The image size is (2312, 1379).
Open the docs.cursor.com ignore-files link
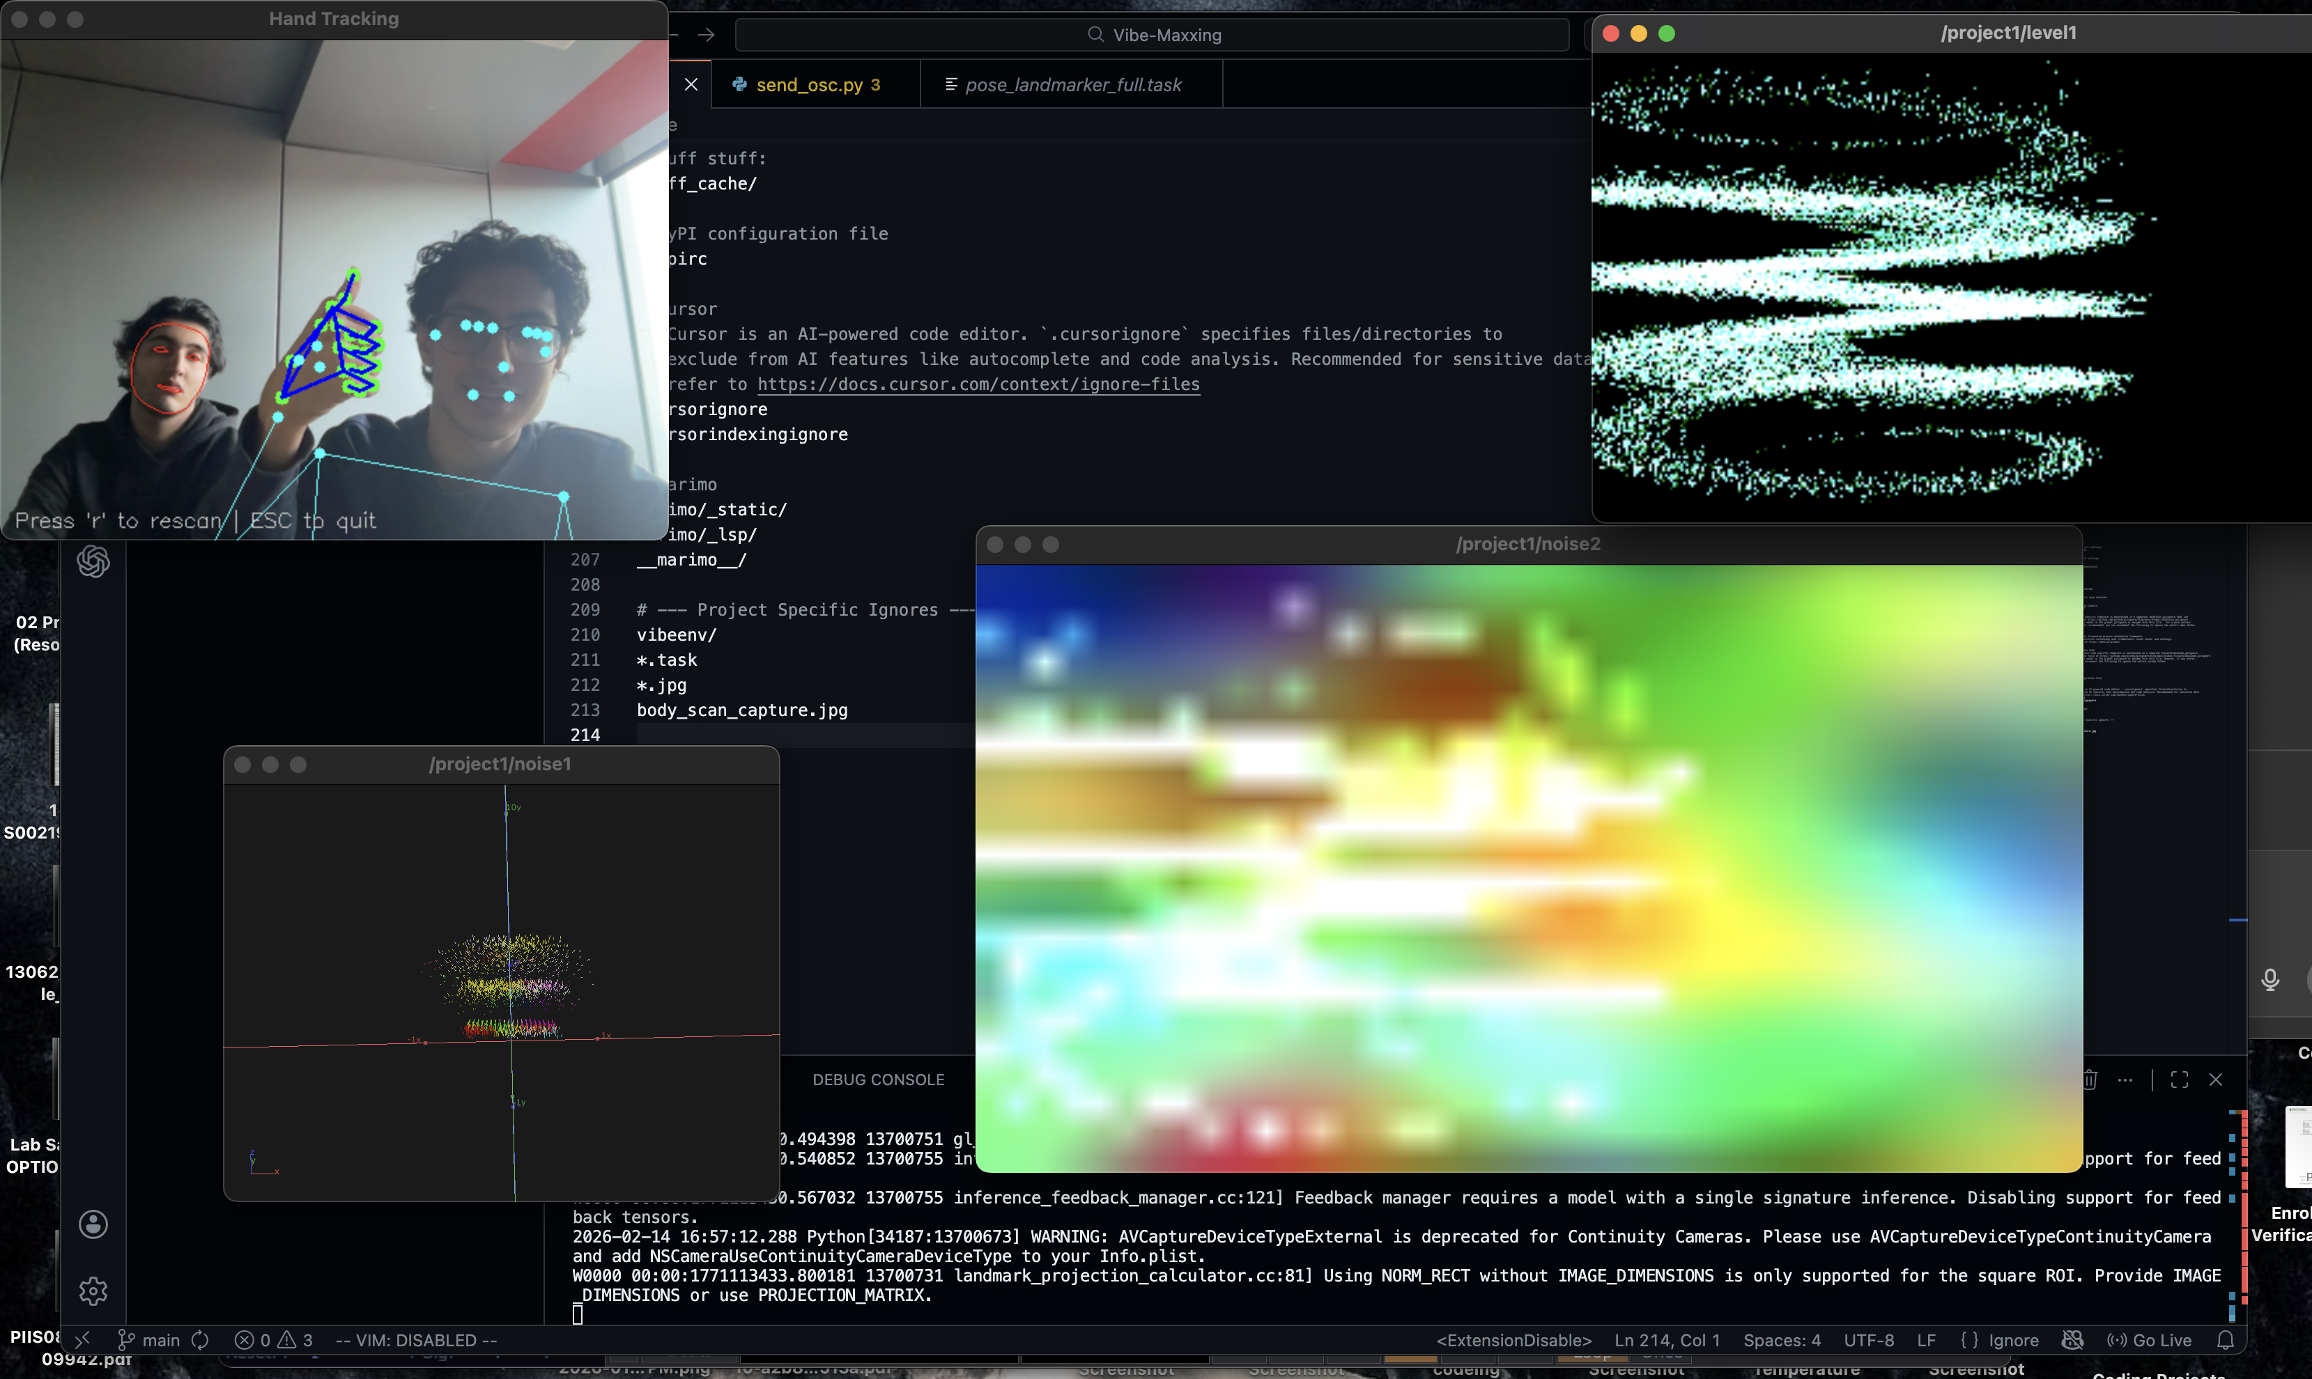pos(978,384)
